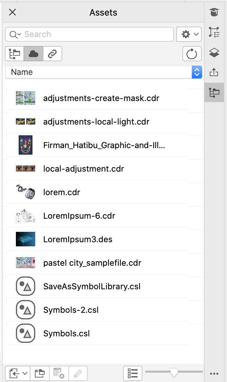The width and height of the screenshot is (227, 382).
Task: Toggle the local folders view button
Action: [15, 54]
